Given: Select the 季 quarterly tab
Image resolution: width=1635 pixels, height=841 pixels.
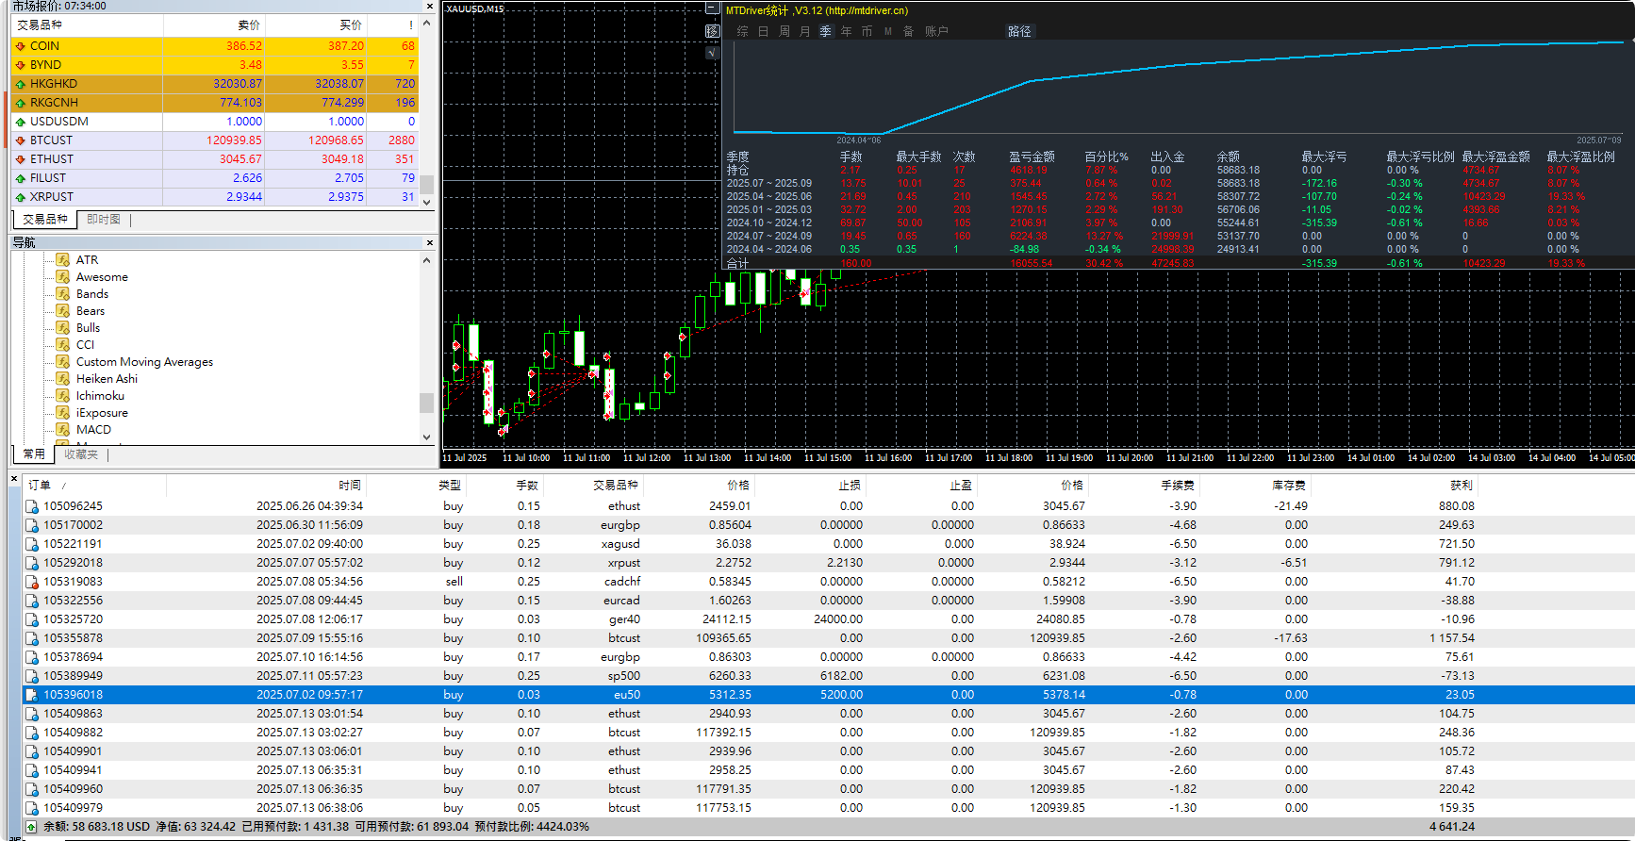Looking at the screenshot, I should pyautogui.click(x=825, y=31).
